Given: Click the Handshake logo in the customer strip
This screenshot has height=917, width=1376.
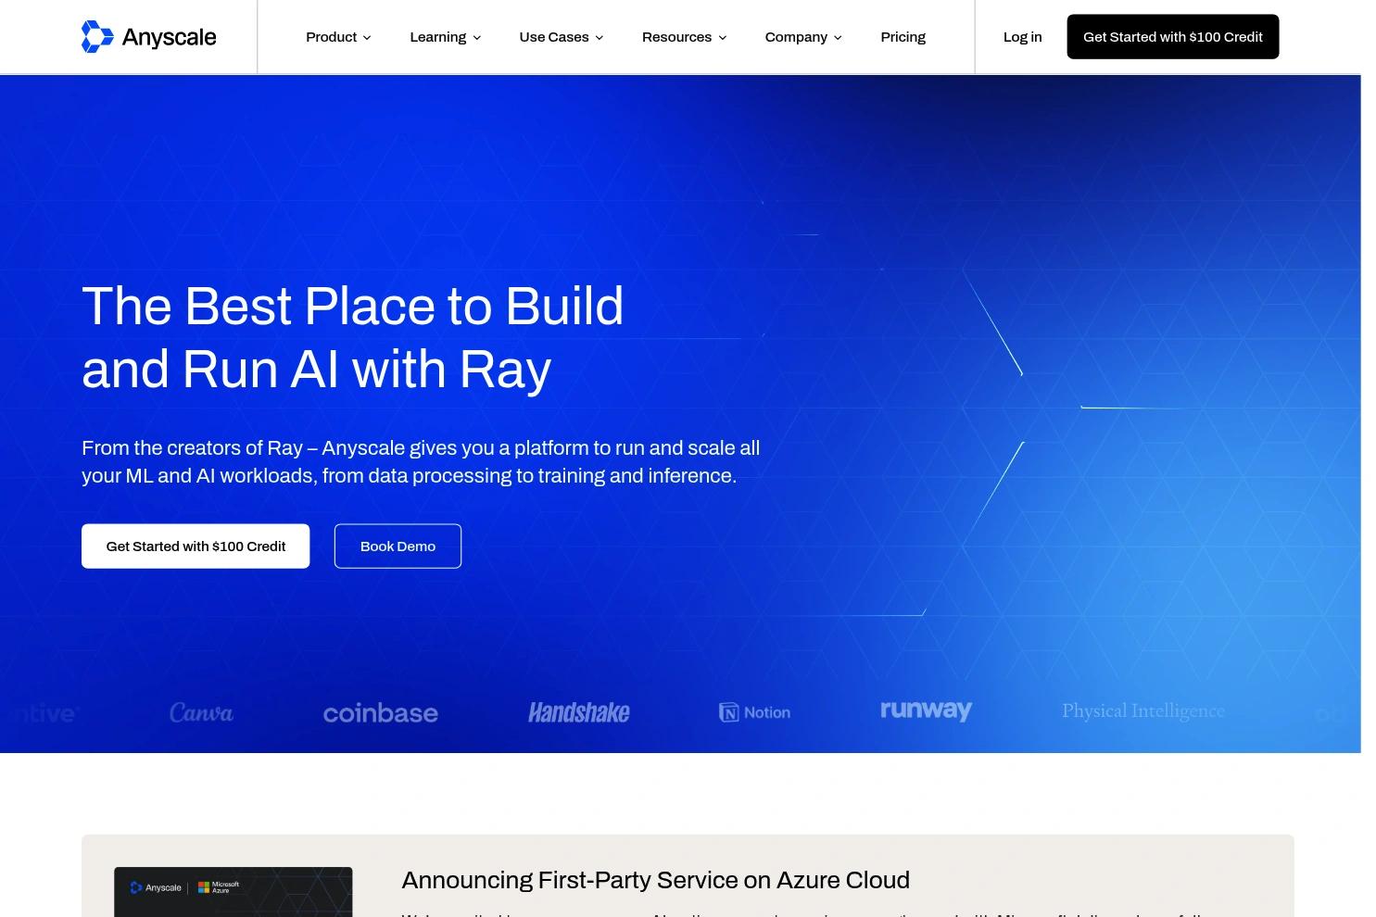Looking at the screenshot, I should (579, 712).
